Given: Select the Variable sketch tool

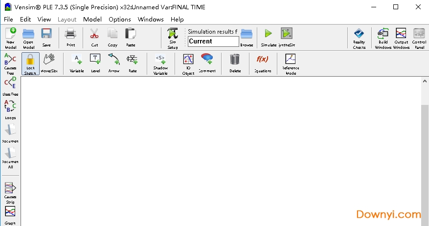Looking at the screenshot, I should pyautogui.click(x=76, y=62).
